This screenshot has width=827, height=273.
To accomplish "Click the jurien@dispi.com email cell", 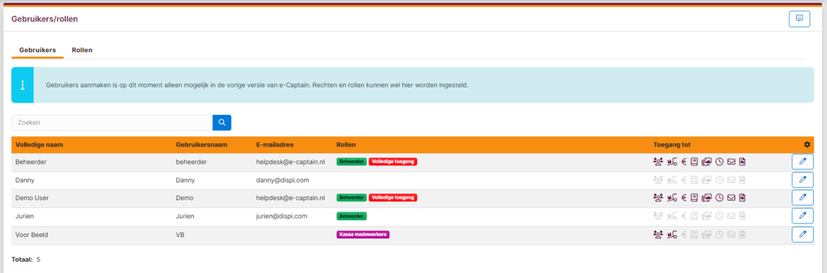I will 281,216.
